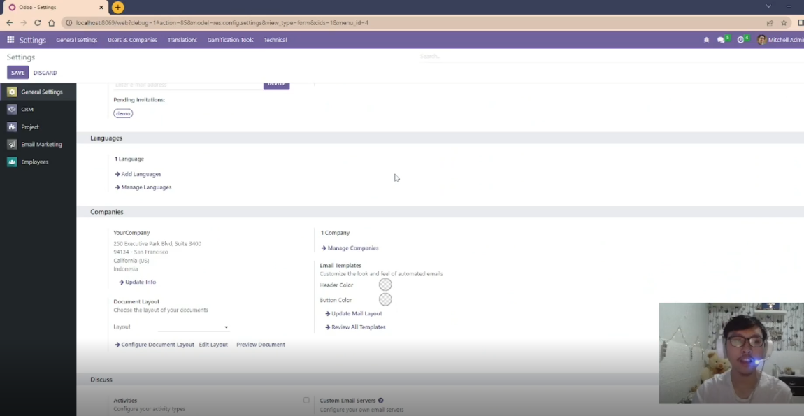The width and height of the screenshot is (804, 416).
Task: Click the Custom Email Servers help icon
Action: pos(380,400)
